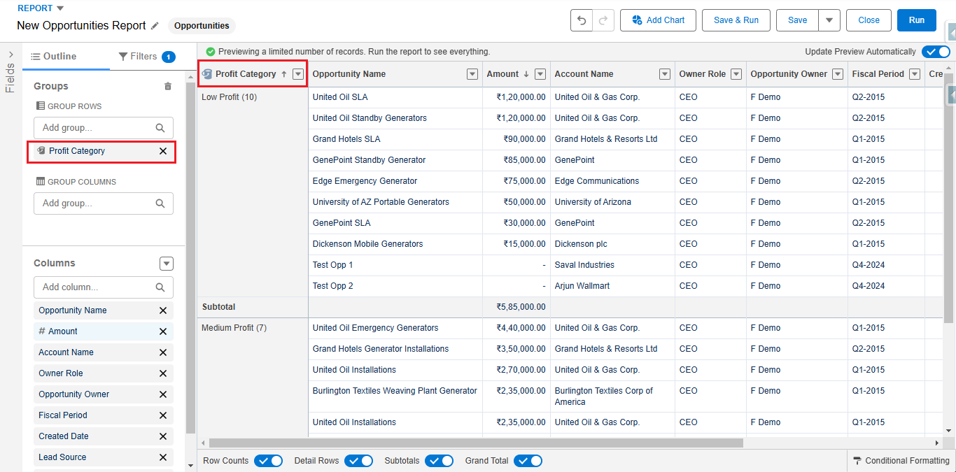Viewport: 956px width, 472px height.
Task: Open the REPORT dropdown menu
Action: point(40,8)
